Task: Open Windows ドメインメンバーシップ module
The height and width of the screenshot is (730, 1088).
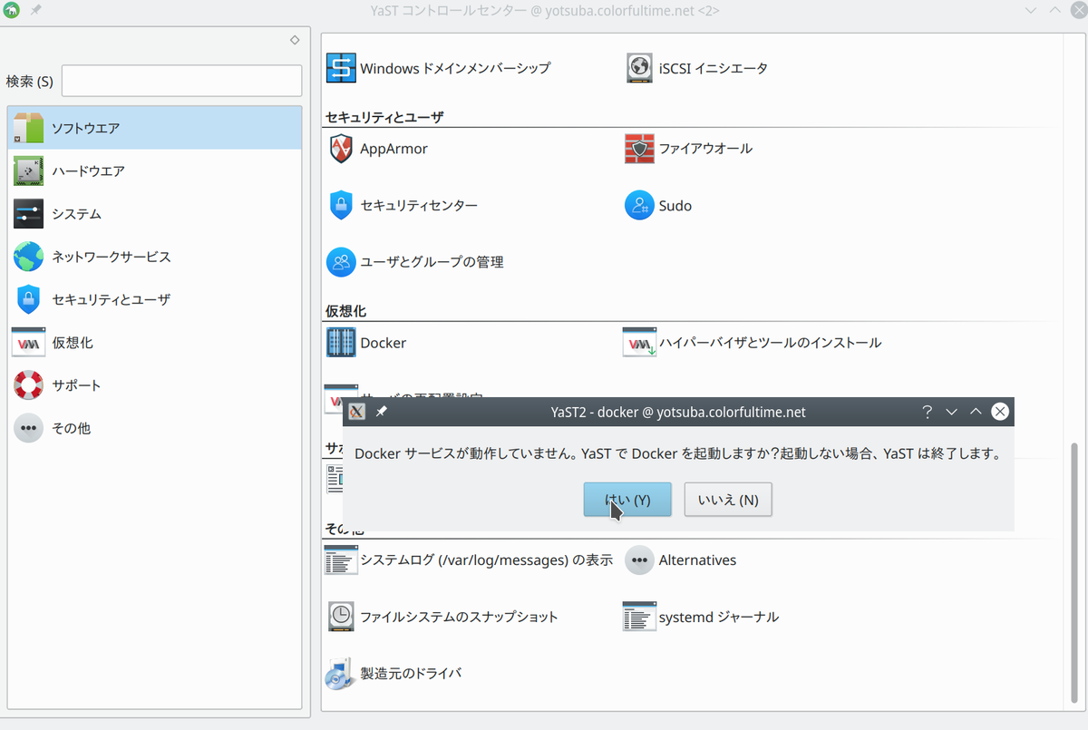Action: click(439, 68)
